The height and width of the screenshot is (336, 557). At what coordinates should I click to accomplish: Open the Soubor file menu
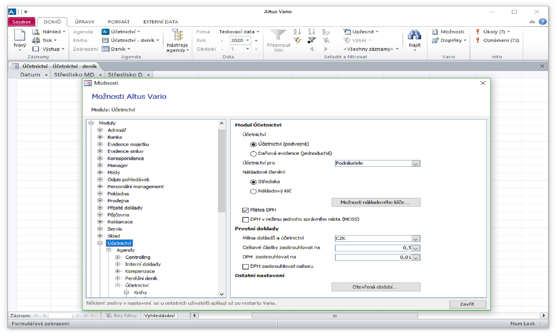[x=21, y=22]
